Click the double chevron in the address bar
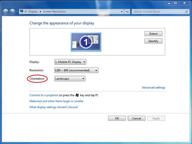 (26, 11)
